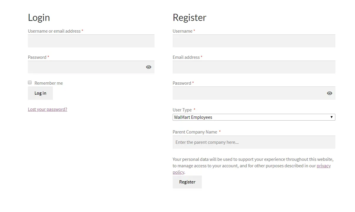Click the Register Password input field
The image size is (355, 212).
(x=254, y=93)
